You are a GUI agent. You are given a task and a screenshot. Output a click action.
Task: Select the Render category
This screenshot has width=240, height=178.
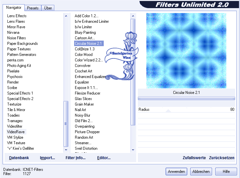(13, 82)
